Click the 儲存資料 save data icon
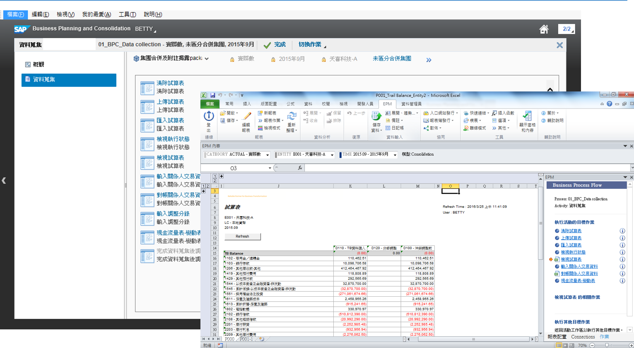This screenshot has height=348, width=634. (x=376, y=117)
